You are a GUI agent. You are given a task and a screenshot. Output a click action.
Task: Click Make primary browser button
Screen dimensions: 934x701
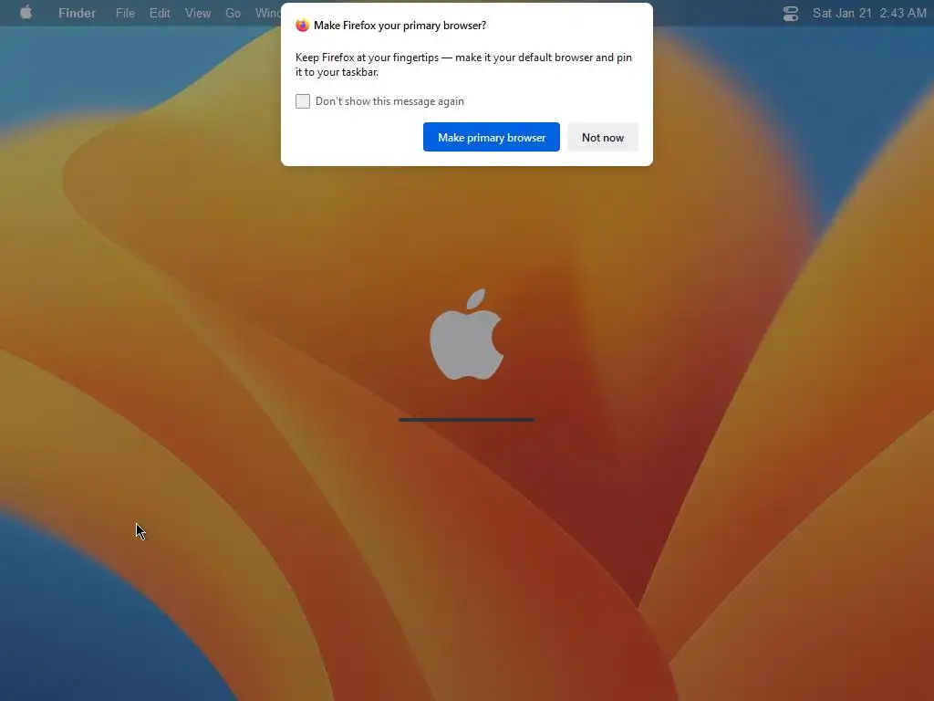point(492,137)
